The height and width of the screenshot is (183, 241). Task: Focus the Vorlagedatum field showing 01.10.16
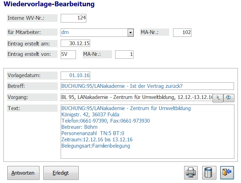pos(75,75)
